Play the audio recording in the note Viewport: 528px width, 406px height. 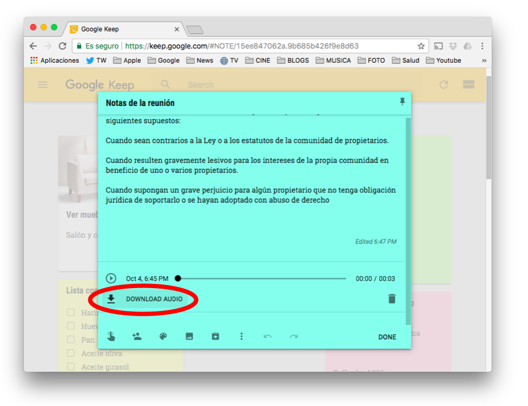point(111,278)
